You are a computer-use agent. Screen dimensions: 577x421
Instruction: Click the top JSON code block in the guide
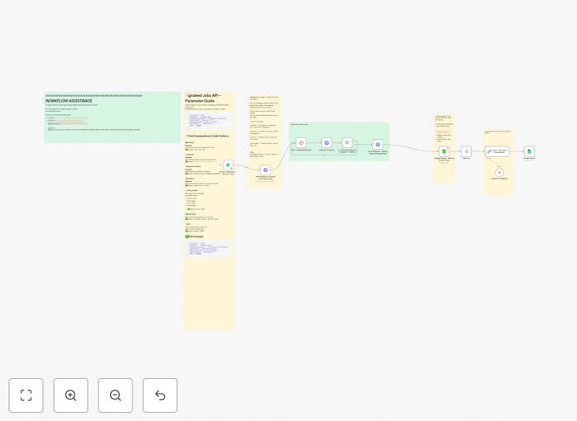pyautogui.click(x=209, y=120)
